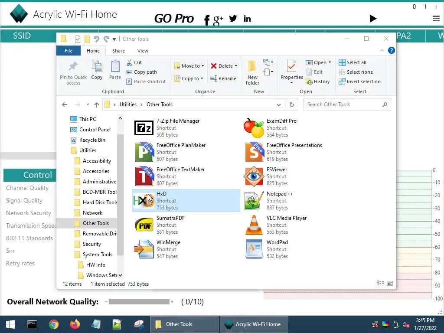Click the Twitter icon in Acrylic Wi-Fi Home
Image resolution: width=444 pixels, height=333 pixels.
(x=233, y=19)
